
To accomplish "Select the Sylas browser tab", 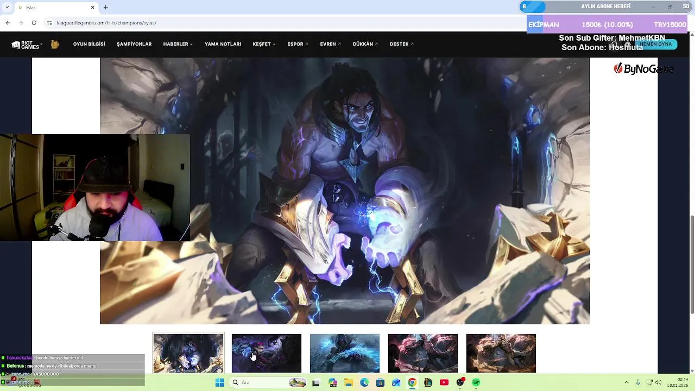I will tap(56, 8).
